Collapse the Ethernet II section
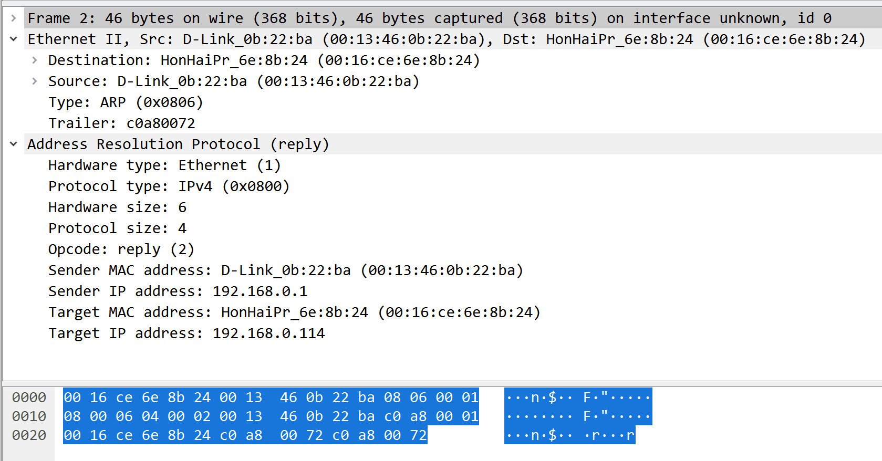The height and width of the screenshot is (461, 882). point(14,39)
